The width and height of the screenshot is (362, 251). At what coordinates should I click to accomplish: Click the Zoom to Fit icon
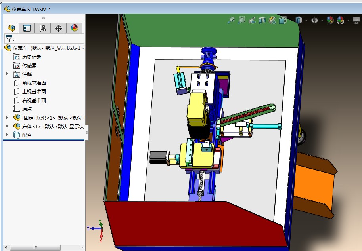tap(231, 20)
